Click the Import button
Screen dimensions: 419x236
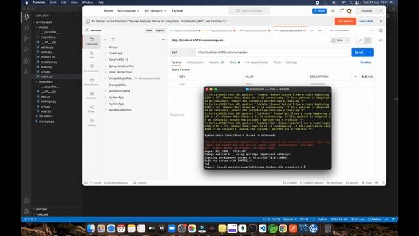coord(160,31)
